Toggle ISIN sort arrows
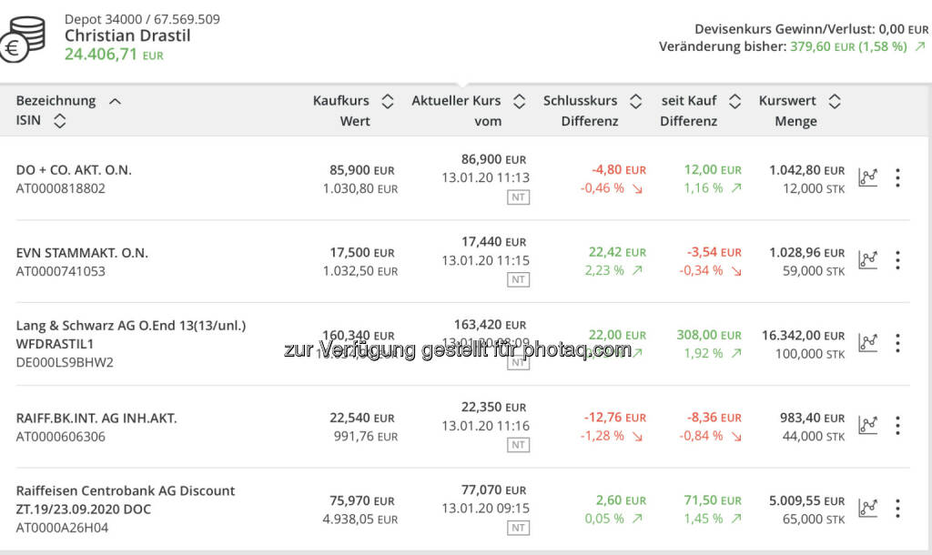 point(60,121)
